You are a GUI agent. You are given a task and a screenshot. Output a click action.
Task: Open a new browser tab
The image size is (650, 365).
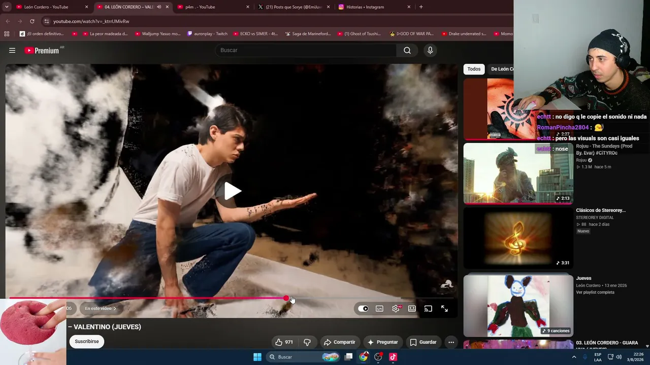pos(421,7)
